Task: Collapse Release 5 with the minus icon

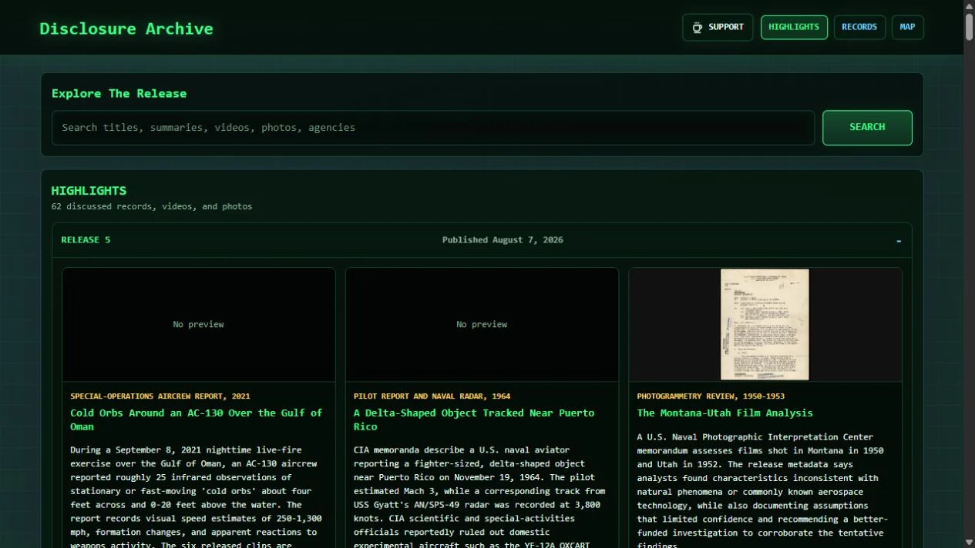Action: coord(899,241)
